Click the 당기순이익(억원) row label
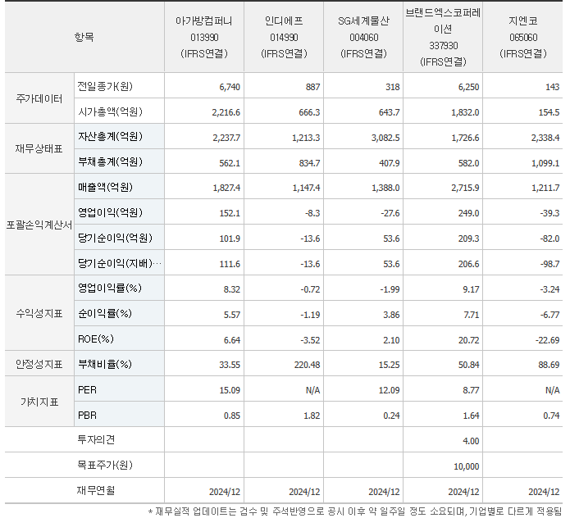 click(x=115, y=238)
